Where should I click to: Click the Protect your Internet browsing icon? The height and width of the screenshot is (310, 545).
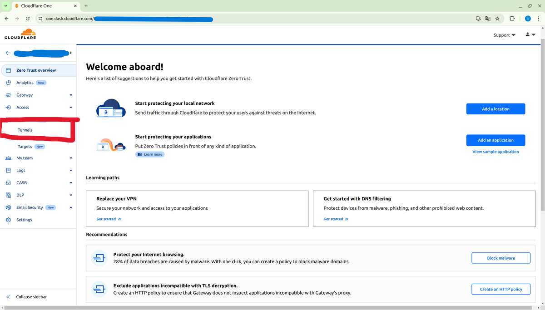click(99, 258)
